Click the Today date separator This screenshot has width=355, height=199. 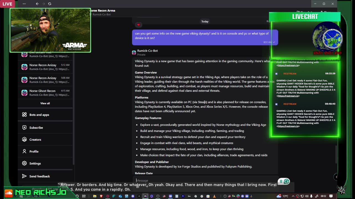(205, 22)
